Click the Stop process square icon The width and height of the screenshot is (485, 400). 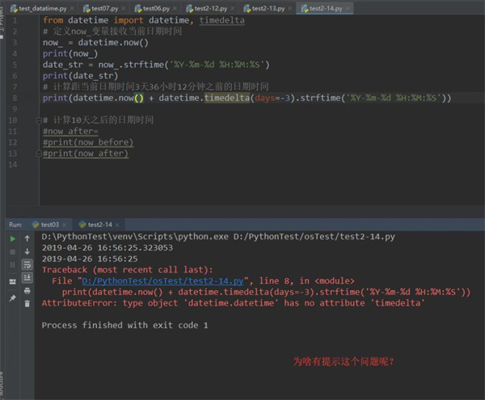pyautogui.click(x=13, y=252)
